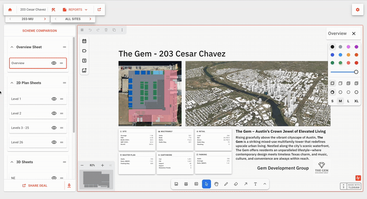Image resolution: width=367 pixels, height=199 pixels.
Task: Expand more tools with up chevron
Action: tap(265, 184)
